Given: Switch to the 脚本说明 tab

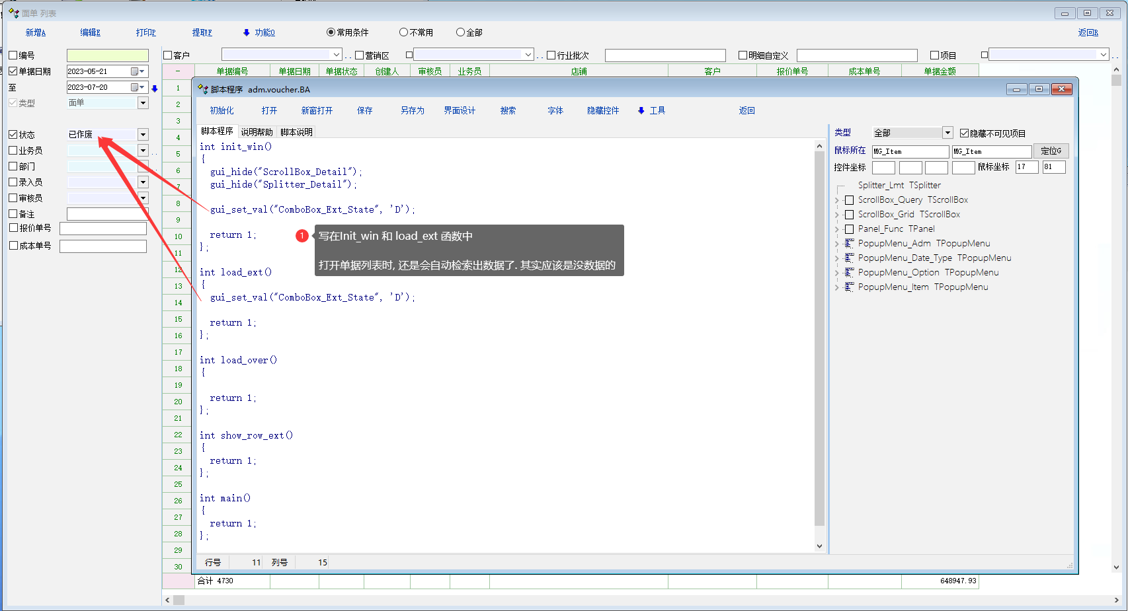Looking at the screenshot, I should (x=296, y=132).
